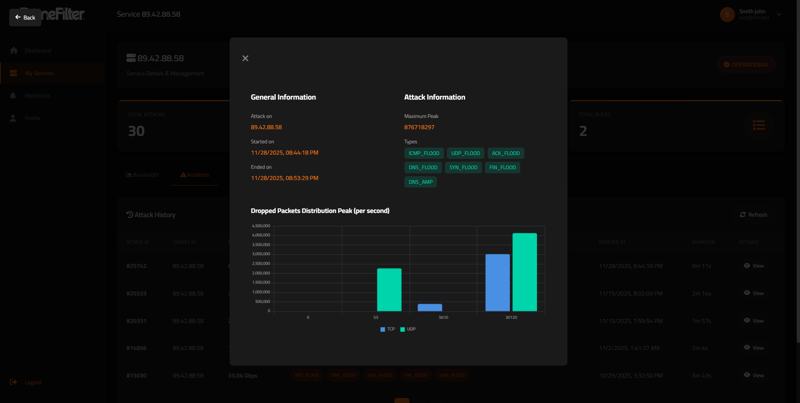Open Webhooks bell icon

[13, 96]
